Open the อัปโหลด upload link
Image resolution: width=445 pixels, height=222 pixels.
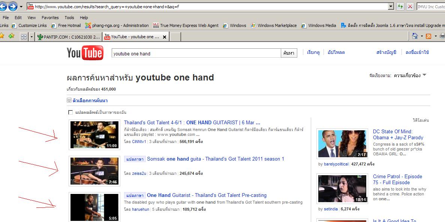[336, 52]
